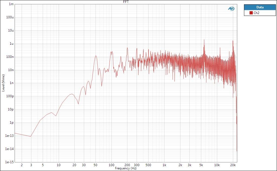Viewport: 277px width, 171px height.
Task: Click the 10p level axis label
Action: tap(11, 109)
